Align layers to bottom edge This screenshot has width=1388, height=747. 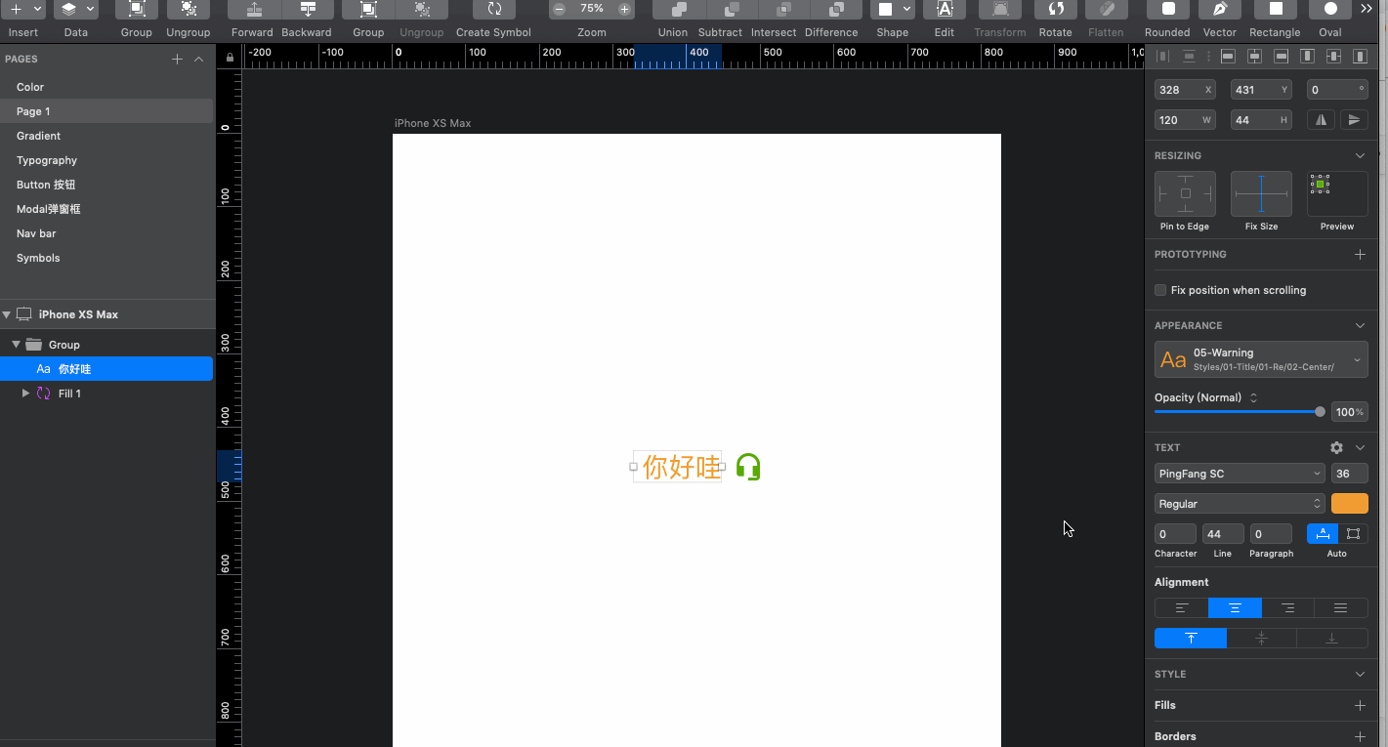pyautogui.click(x=1361, y=58)
